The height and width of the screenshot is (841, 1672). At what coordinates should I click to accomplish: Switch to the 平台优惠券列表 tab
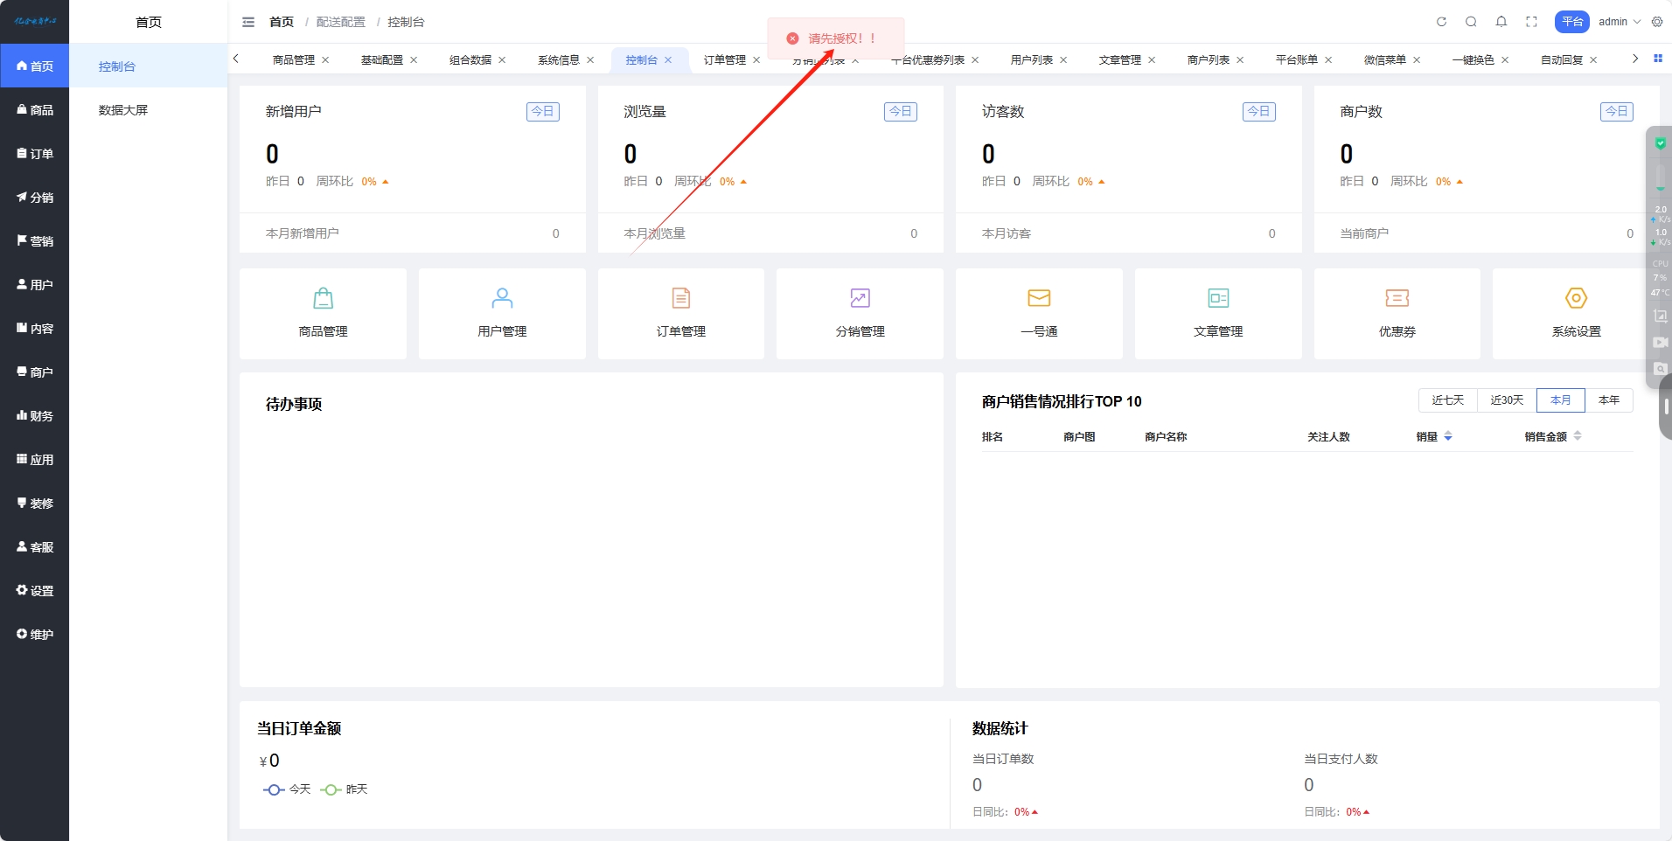(x=928, y=60)
